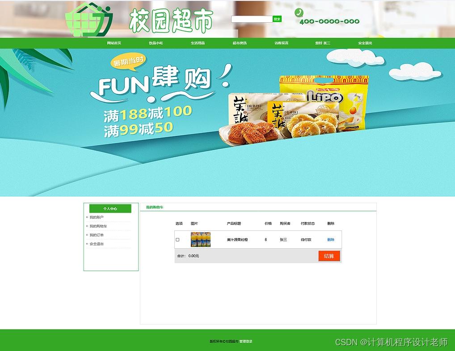Click the orange 结算 checkout button
Viewport: 455px width, 351px height.
point(329,256)
